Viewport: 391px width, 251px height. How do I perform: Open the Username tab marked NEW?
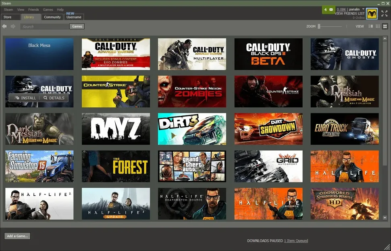(x=74, y=17)
